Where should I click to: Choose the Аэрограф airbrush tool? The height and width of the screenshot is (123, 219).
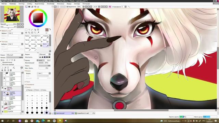coord(34,37)
